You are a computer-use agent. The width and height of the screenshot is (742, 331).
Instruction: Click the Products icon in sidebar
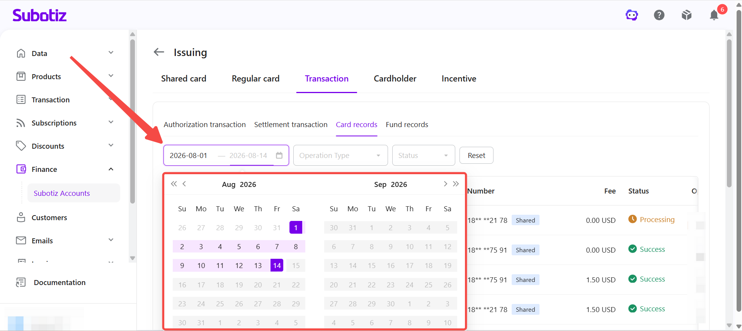click(21, 76)
